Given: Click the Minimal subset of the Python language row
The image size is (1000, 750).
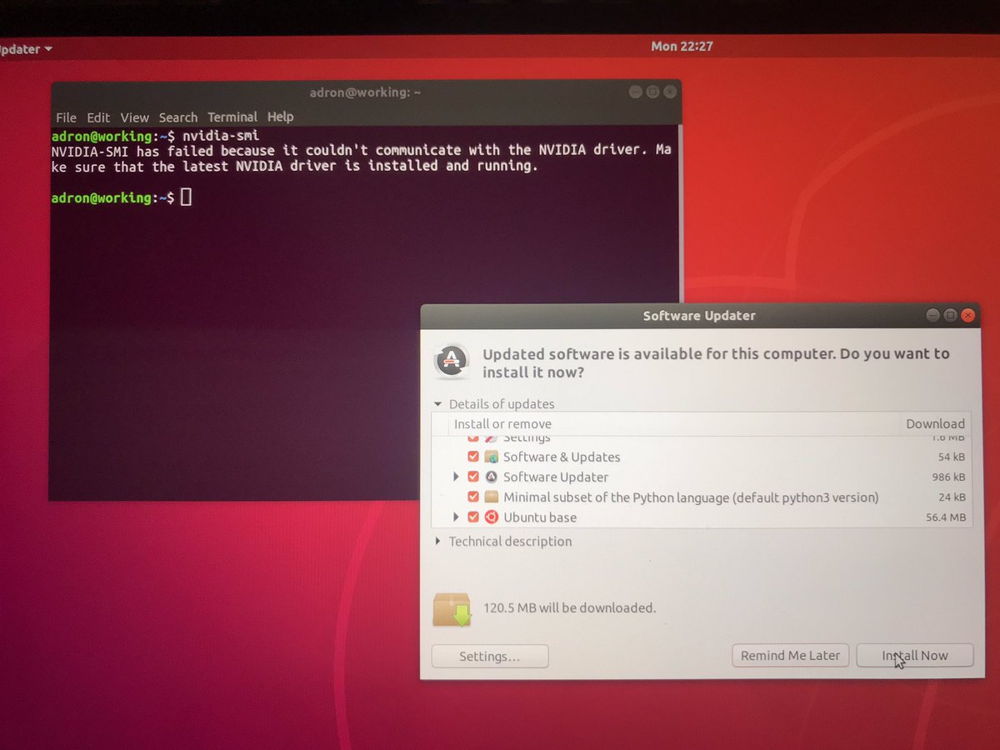Looking at the screenshot, I should pos(702,497).
